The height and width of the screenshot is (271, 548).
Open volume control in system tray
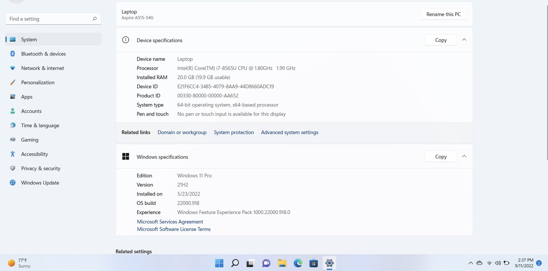[x=498, y=263]
